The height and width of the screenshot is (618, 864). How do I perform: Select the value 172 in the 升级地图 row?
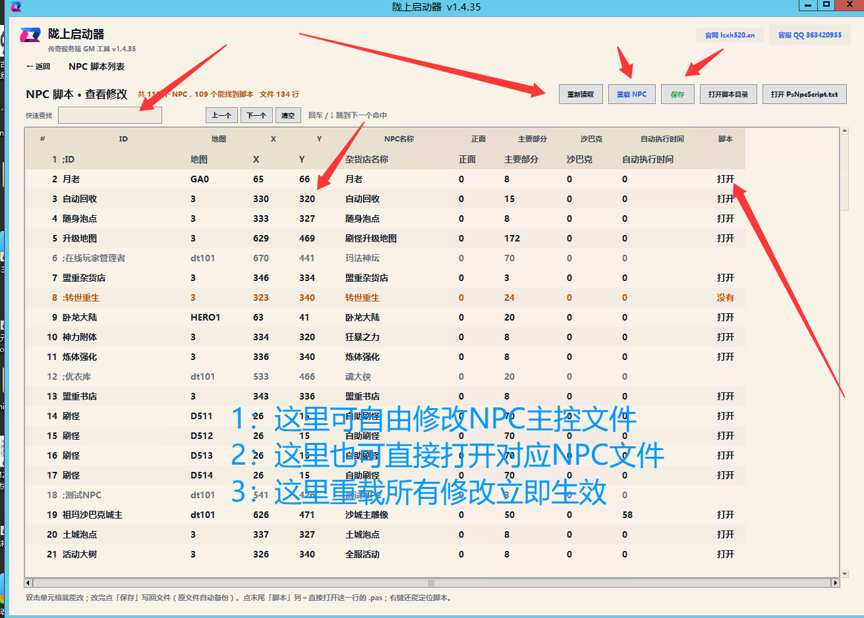512,238
